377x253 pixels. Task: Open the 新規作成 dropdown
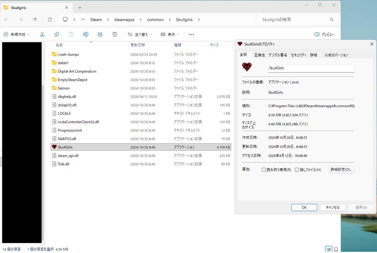(x=16, y=34)
